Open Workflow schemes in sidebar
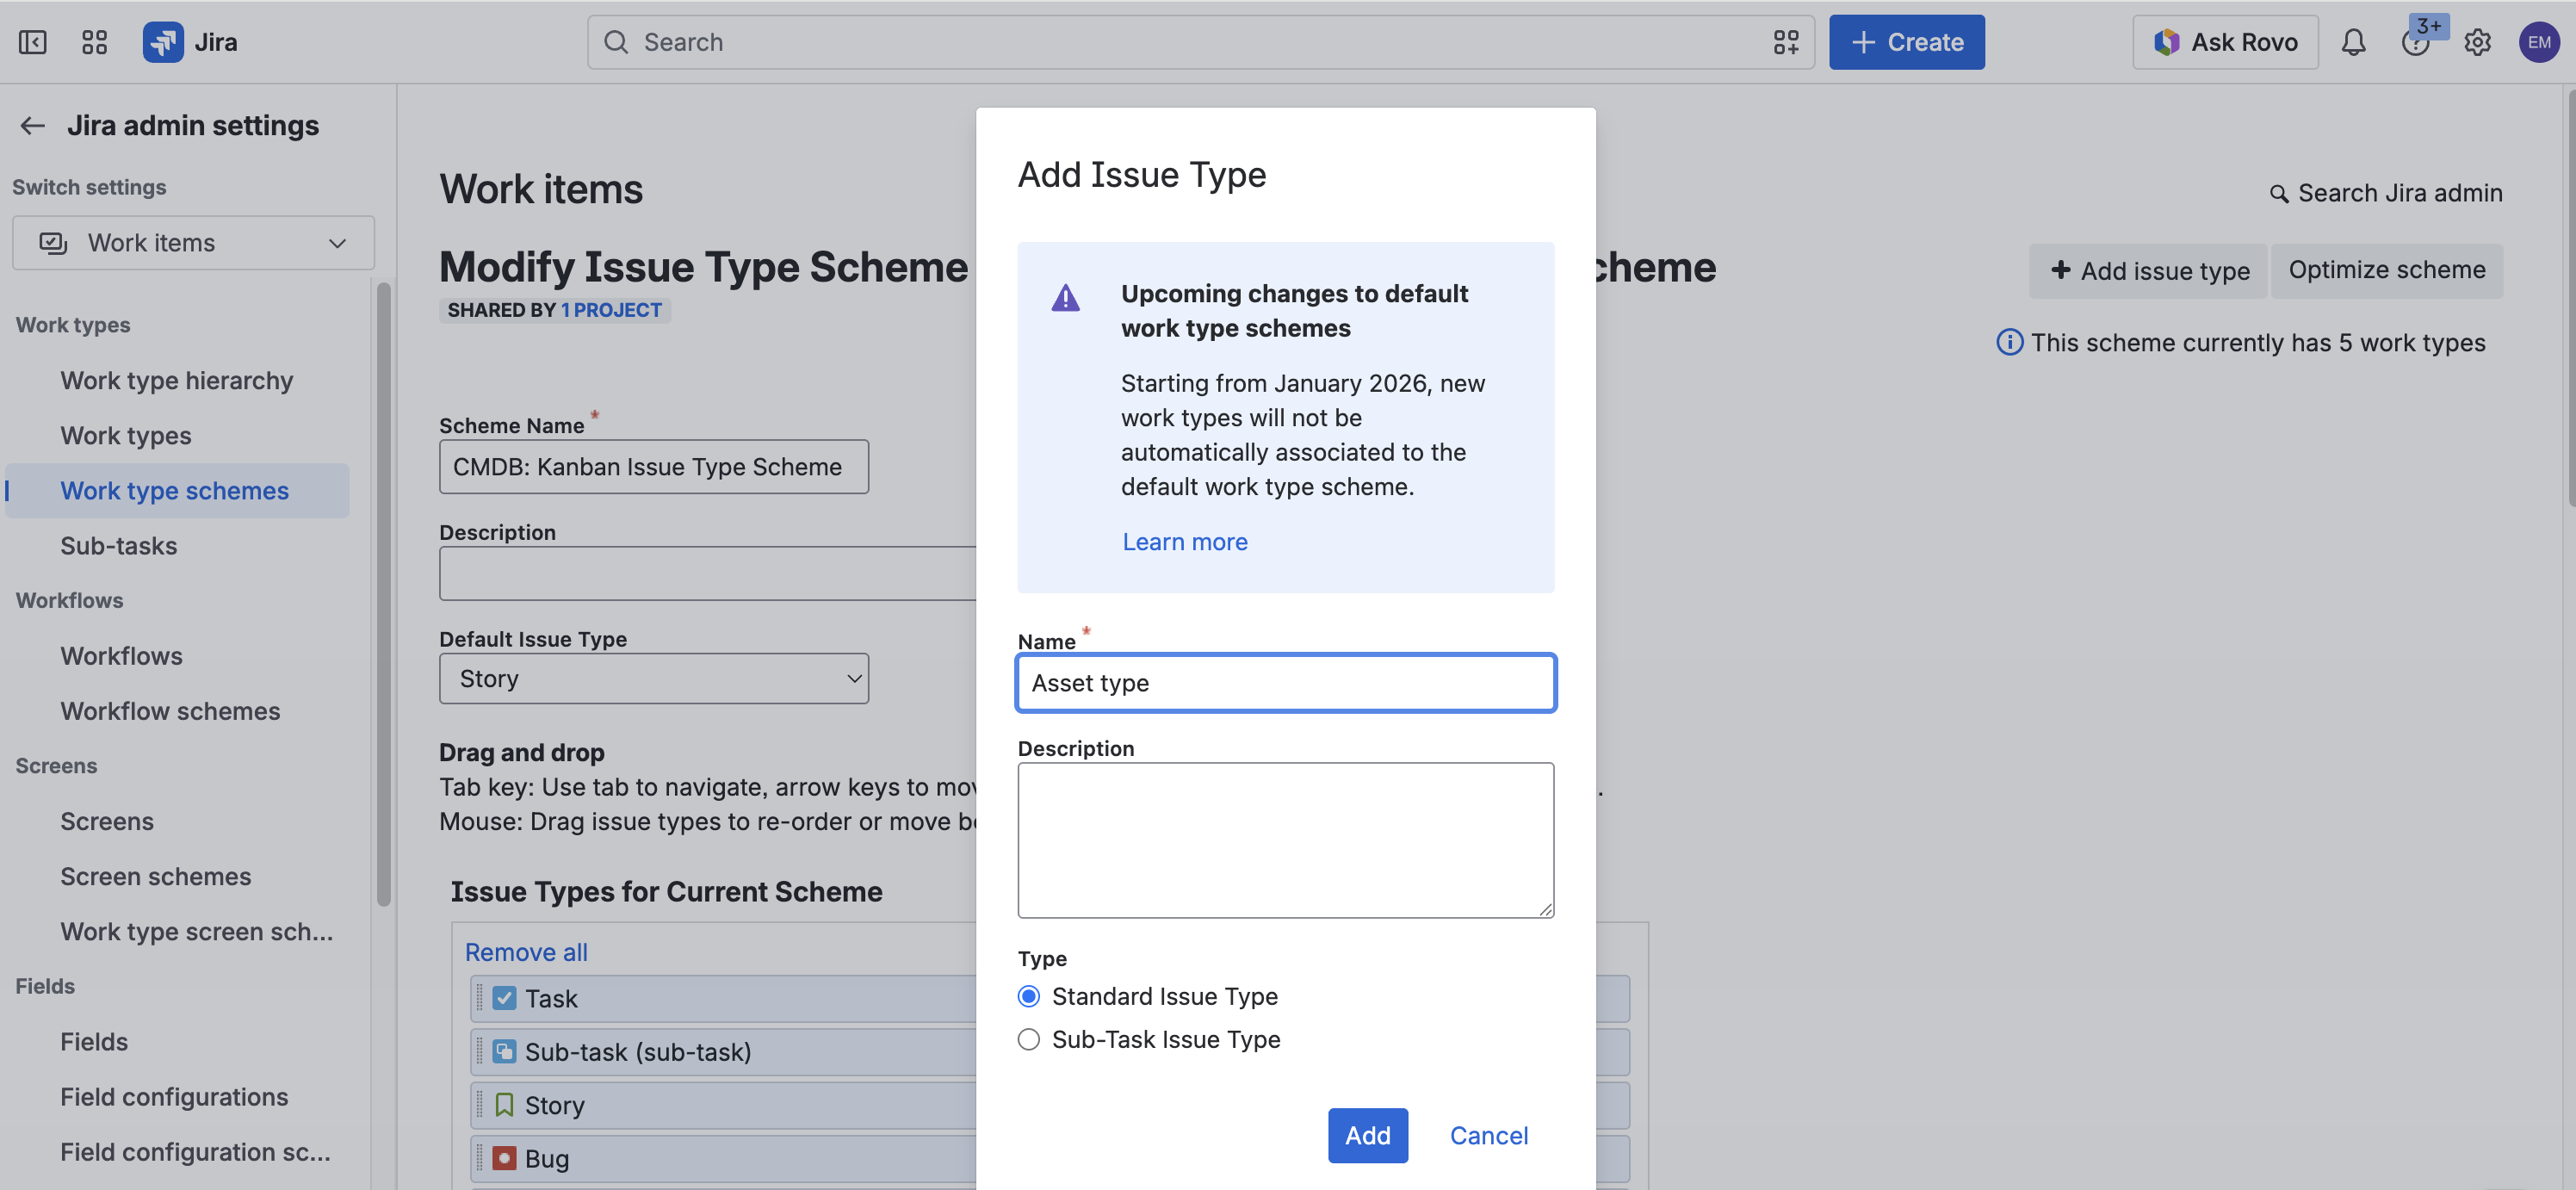Viewport: 2576px width, 1190px height. pyautogui.click(x=170, y=711)
